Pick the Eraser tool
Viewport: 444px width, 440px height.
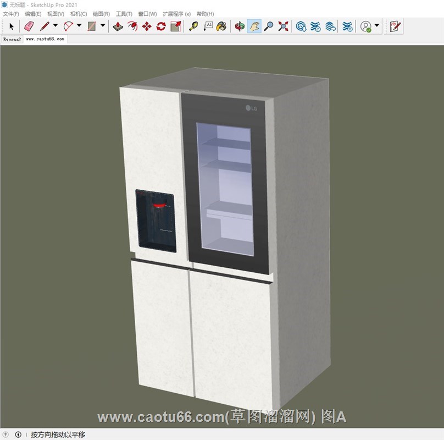click(x=29, y=26)
